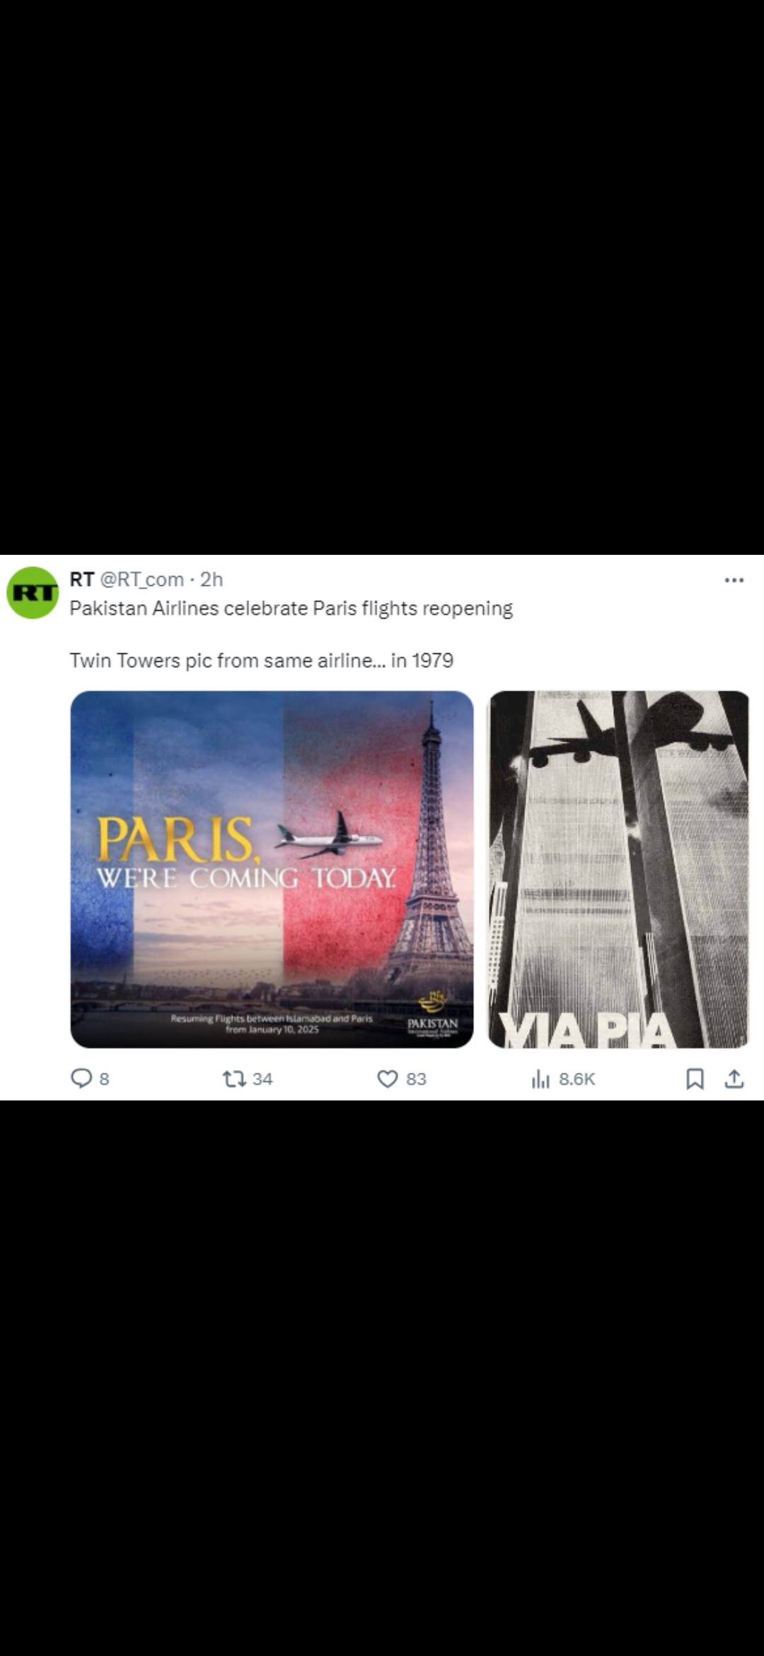Click the RT display name

[x=82, y=579]
